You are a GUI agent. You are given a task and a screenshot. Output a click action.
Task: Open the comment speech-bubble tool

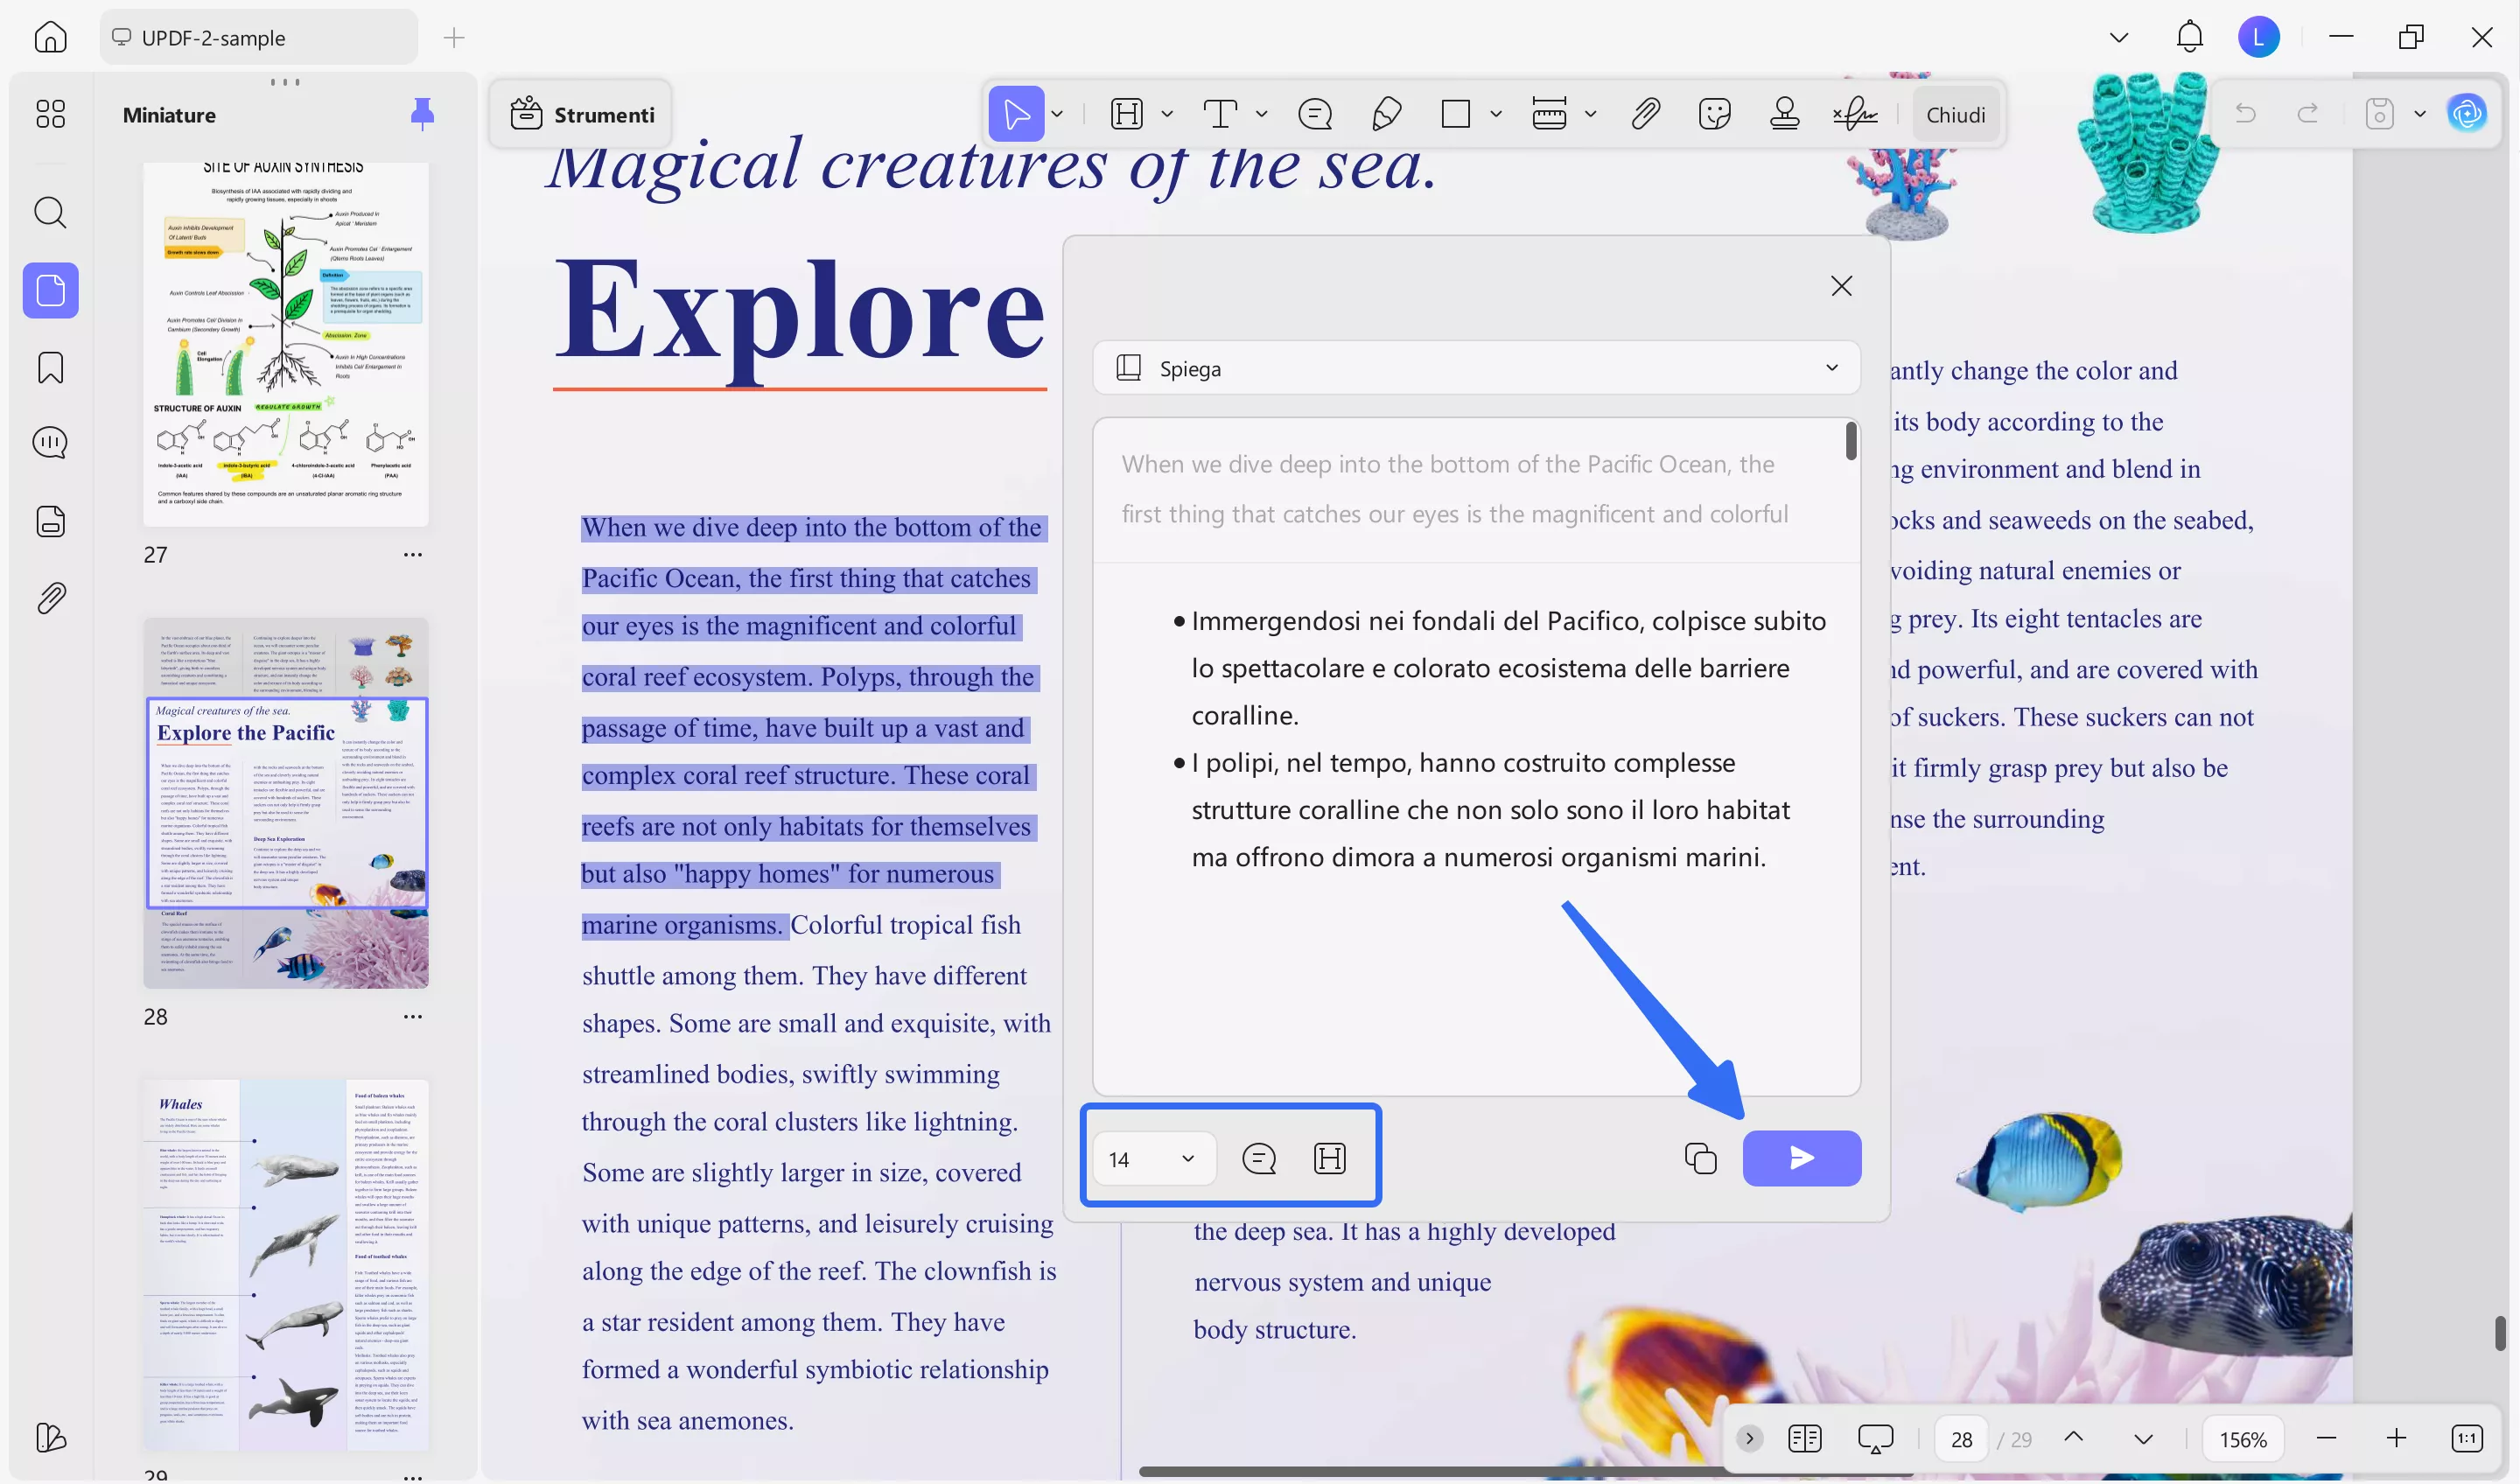(1315, 113)
